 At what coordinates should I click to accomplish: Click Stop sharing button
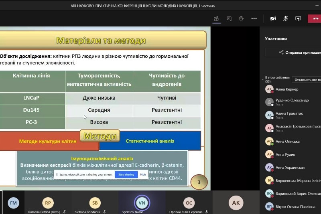126,175
